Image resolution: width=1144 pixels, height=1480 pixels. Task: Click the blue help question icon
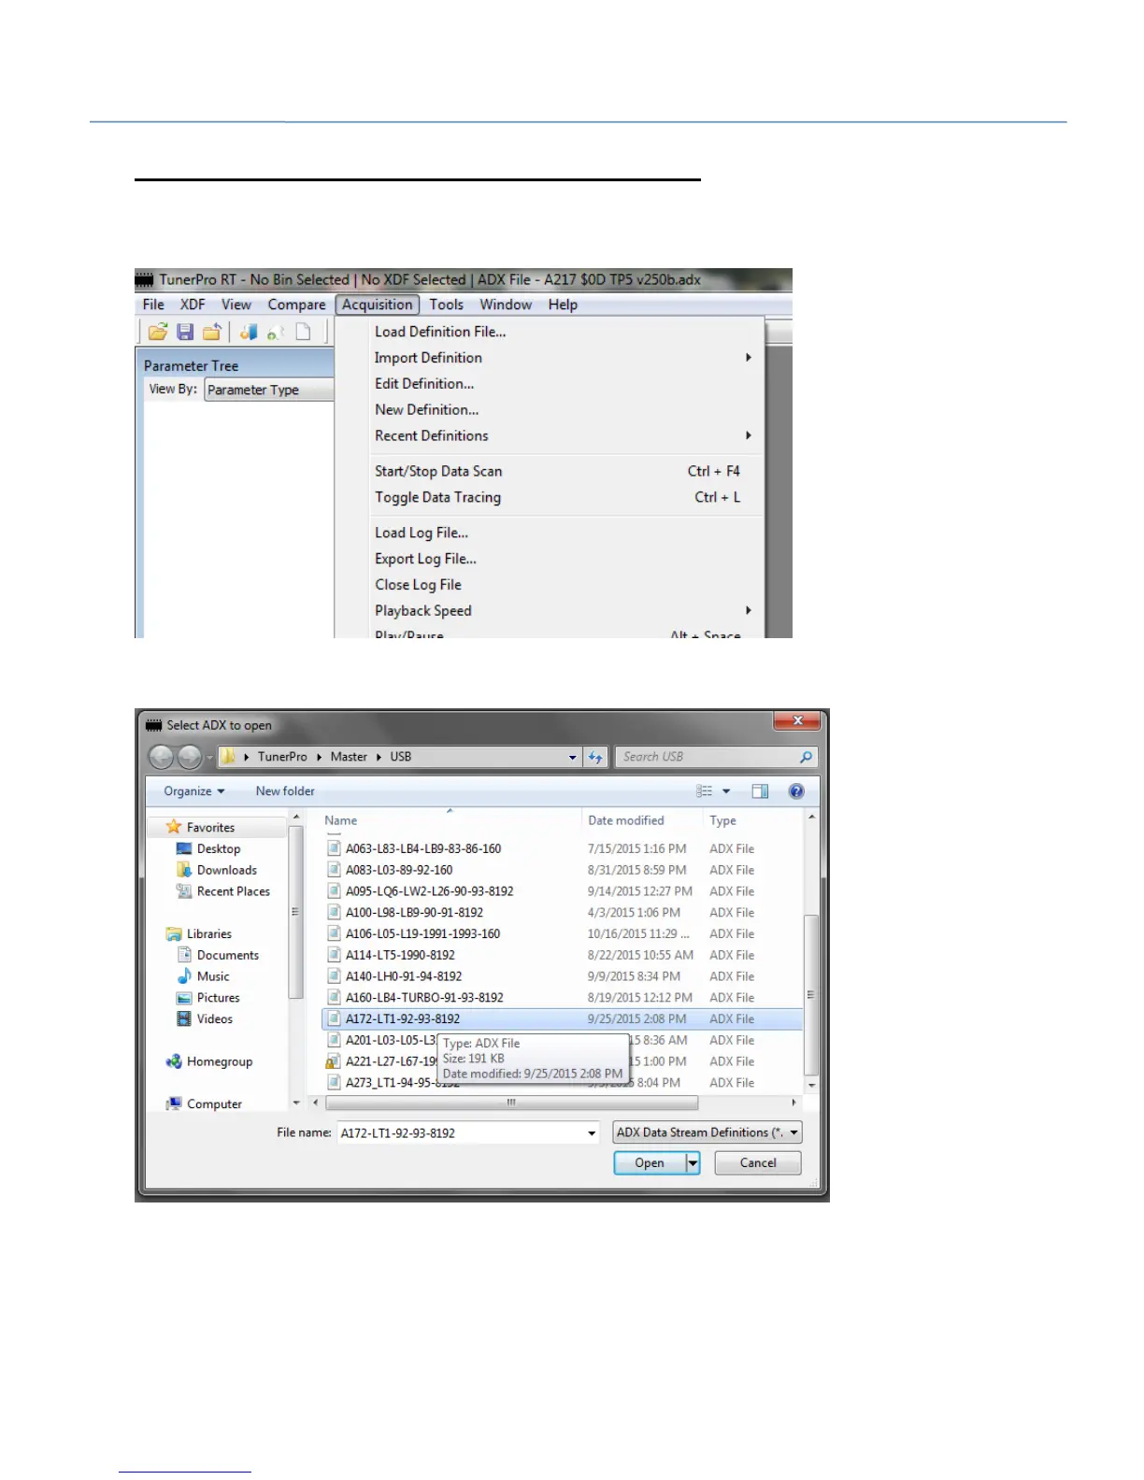pos(796,791)
